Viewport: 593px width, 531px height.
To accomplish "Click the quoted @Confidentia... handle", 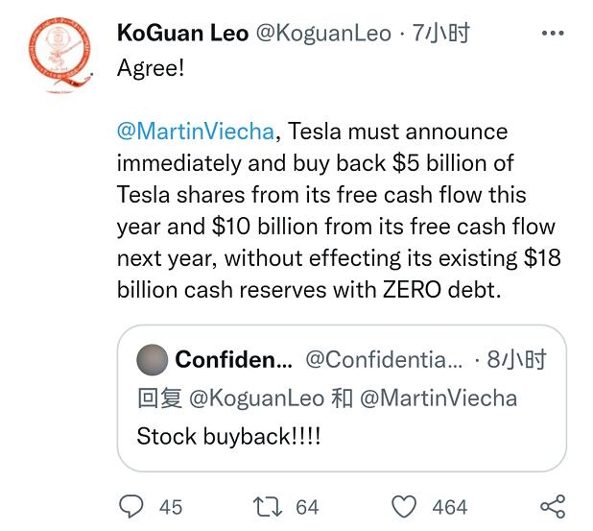I will point(383,360).
